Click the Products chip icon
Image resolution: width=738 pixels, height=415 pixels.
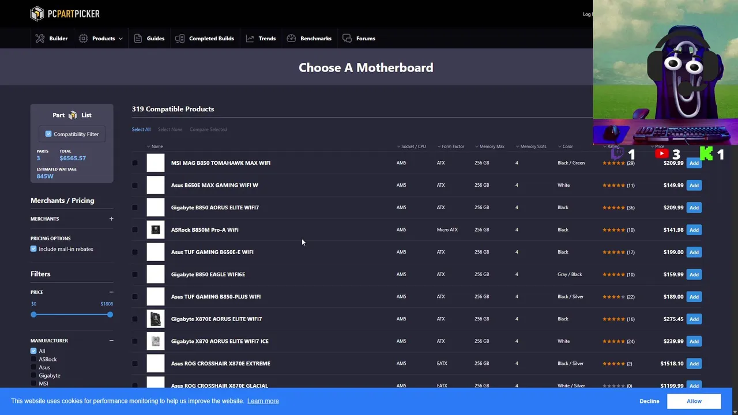click(x=84, y=39)
